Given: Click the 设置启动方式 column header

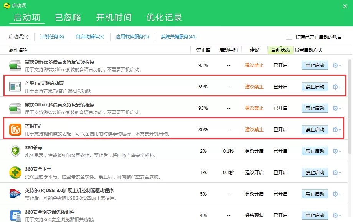Looking at the screenshot, I should coord(308,50).
